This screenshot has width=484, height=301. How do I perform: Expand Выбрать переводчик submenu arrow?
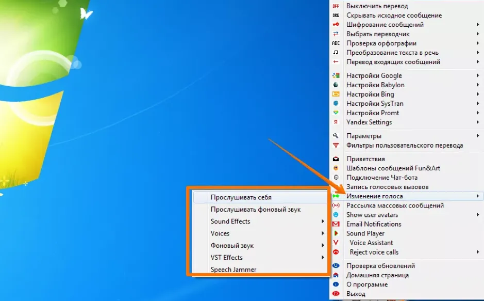477,34
